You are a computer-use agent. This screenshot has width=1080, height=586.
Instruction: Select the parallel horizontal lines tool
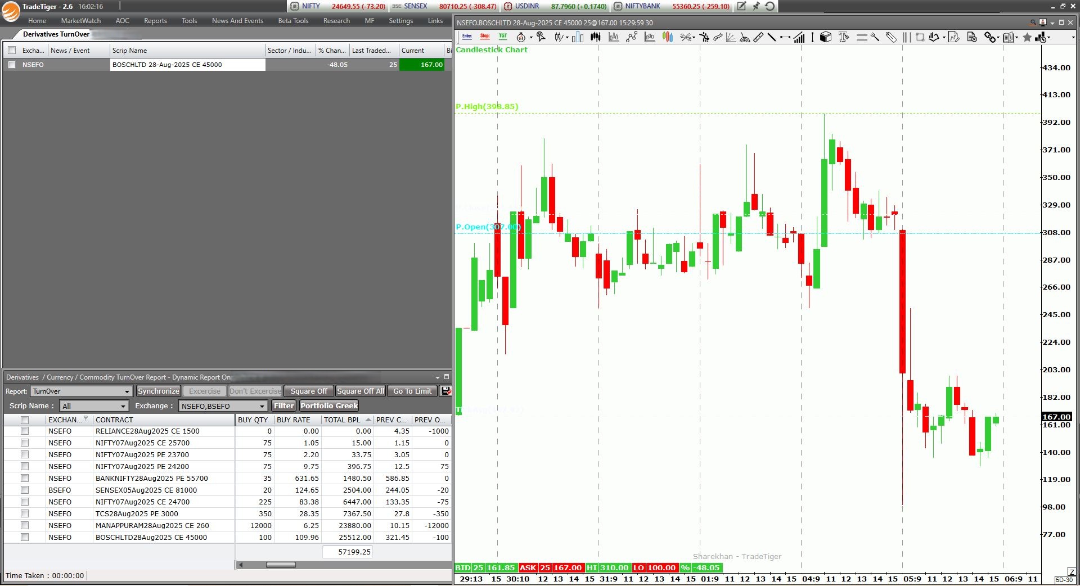coord(862,37)
